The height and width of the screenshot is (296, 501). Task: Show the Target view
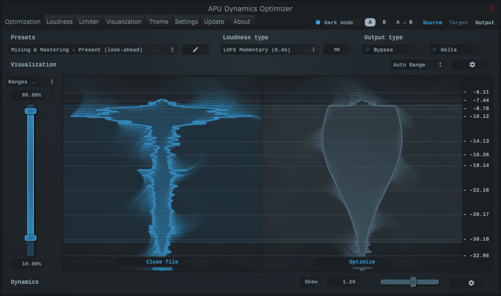458,22
